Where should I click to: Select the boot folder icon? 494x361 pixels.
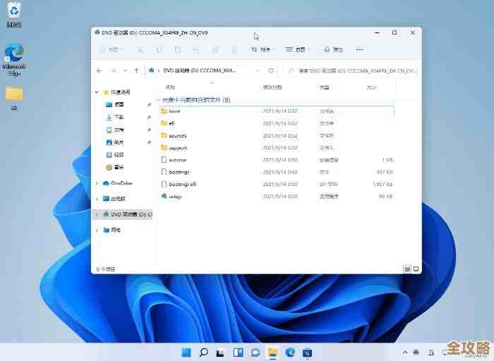(164, 111)
